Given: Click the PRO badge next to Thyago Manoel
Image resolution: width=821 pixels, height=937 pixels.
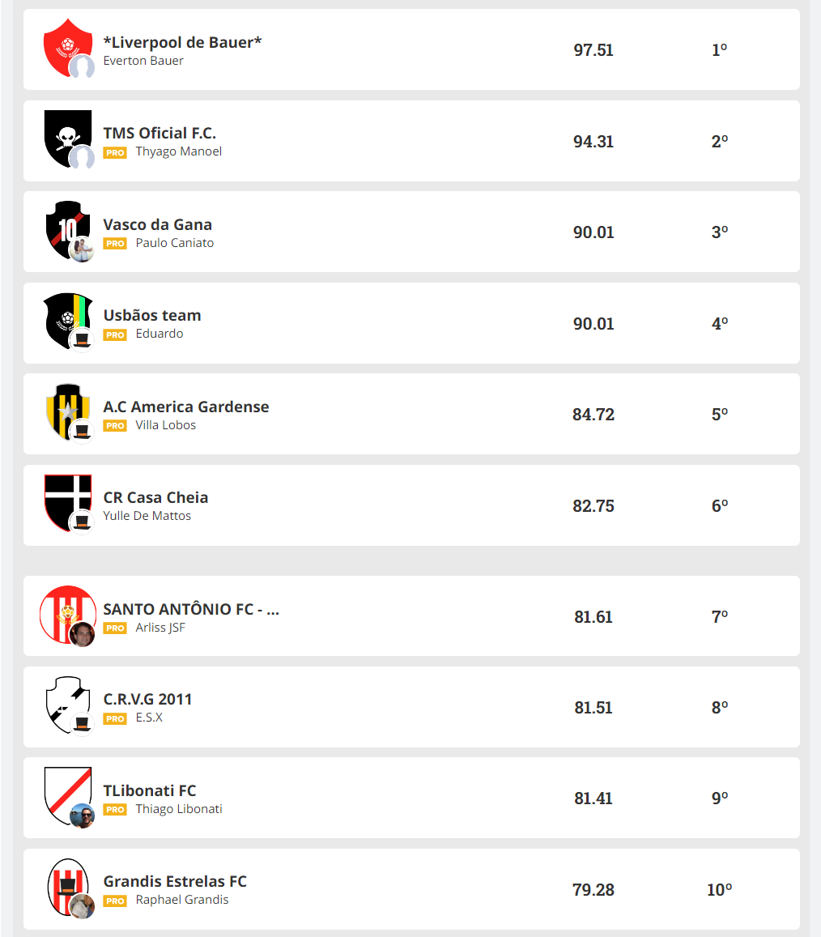Looking at the screenshot, I should tap(115, 152).
